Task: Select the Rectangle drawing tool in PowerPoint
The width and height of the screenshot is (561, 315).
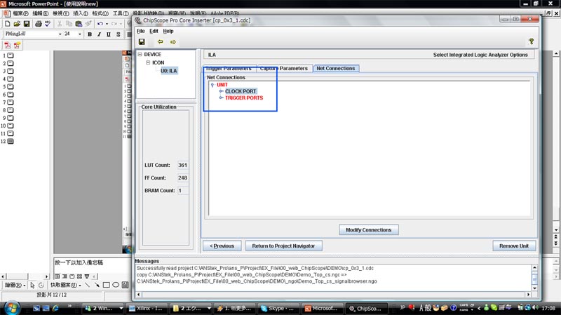Action: point(107,285)
